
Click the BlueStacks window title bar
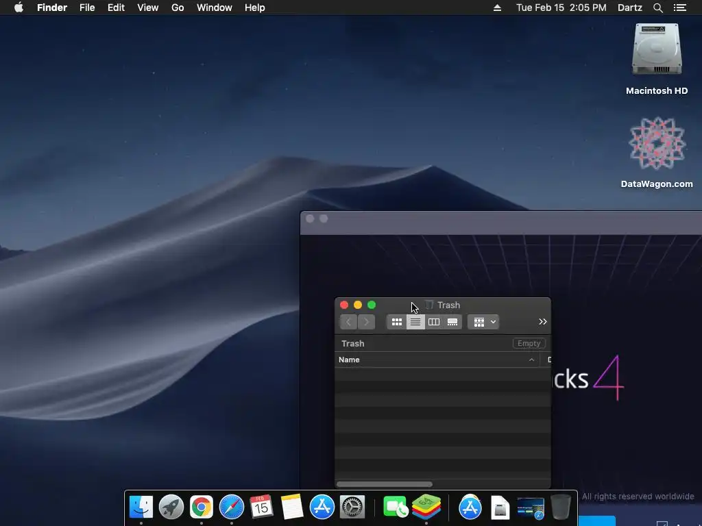501,223
